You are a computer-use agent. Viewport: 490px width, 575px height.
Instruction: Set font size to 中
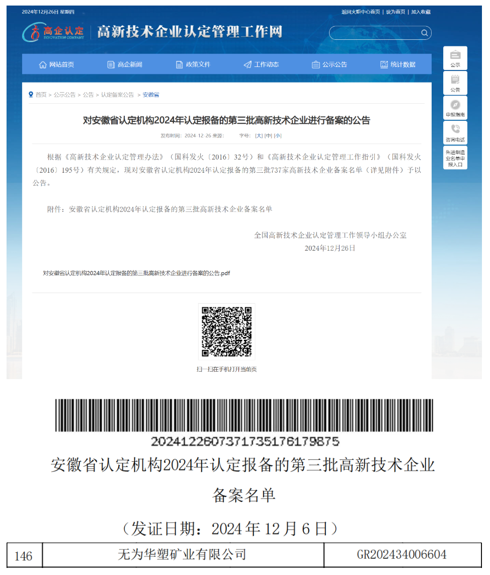268,135
